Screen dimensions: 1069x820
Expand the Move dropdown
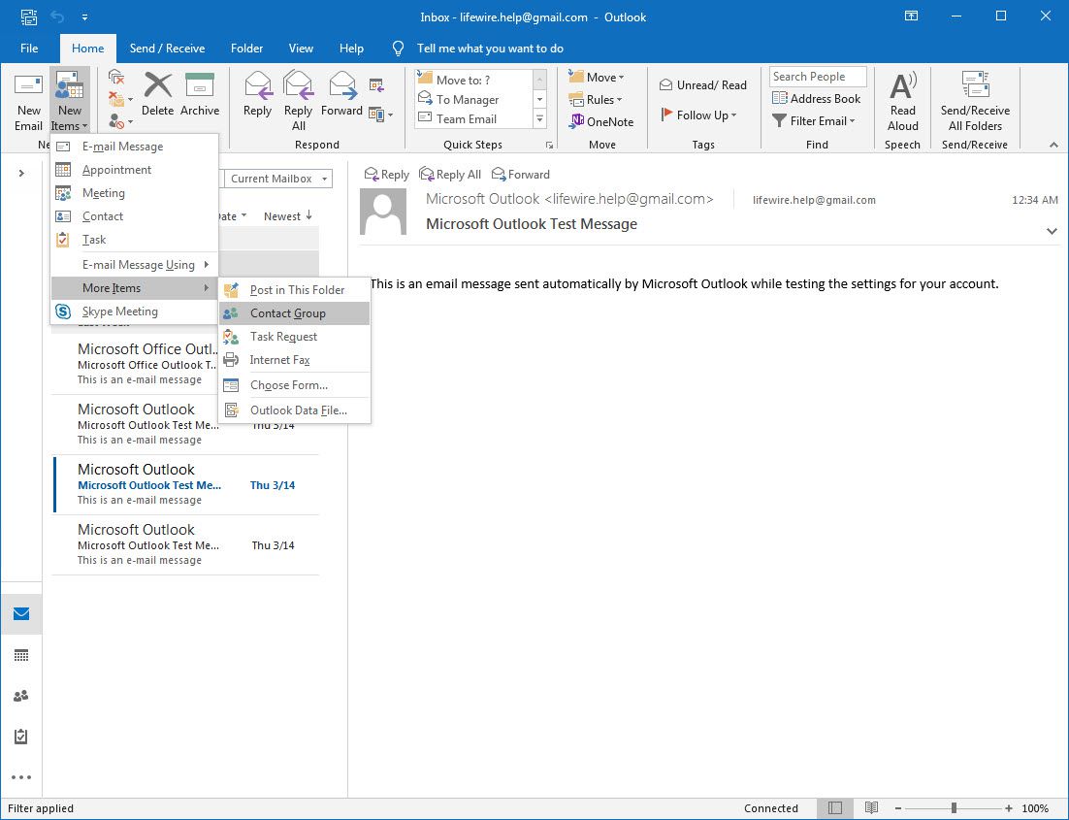click(597, 77)
